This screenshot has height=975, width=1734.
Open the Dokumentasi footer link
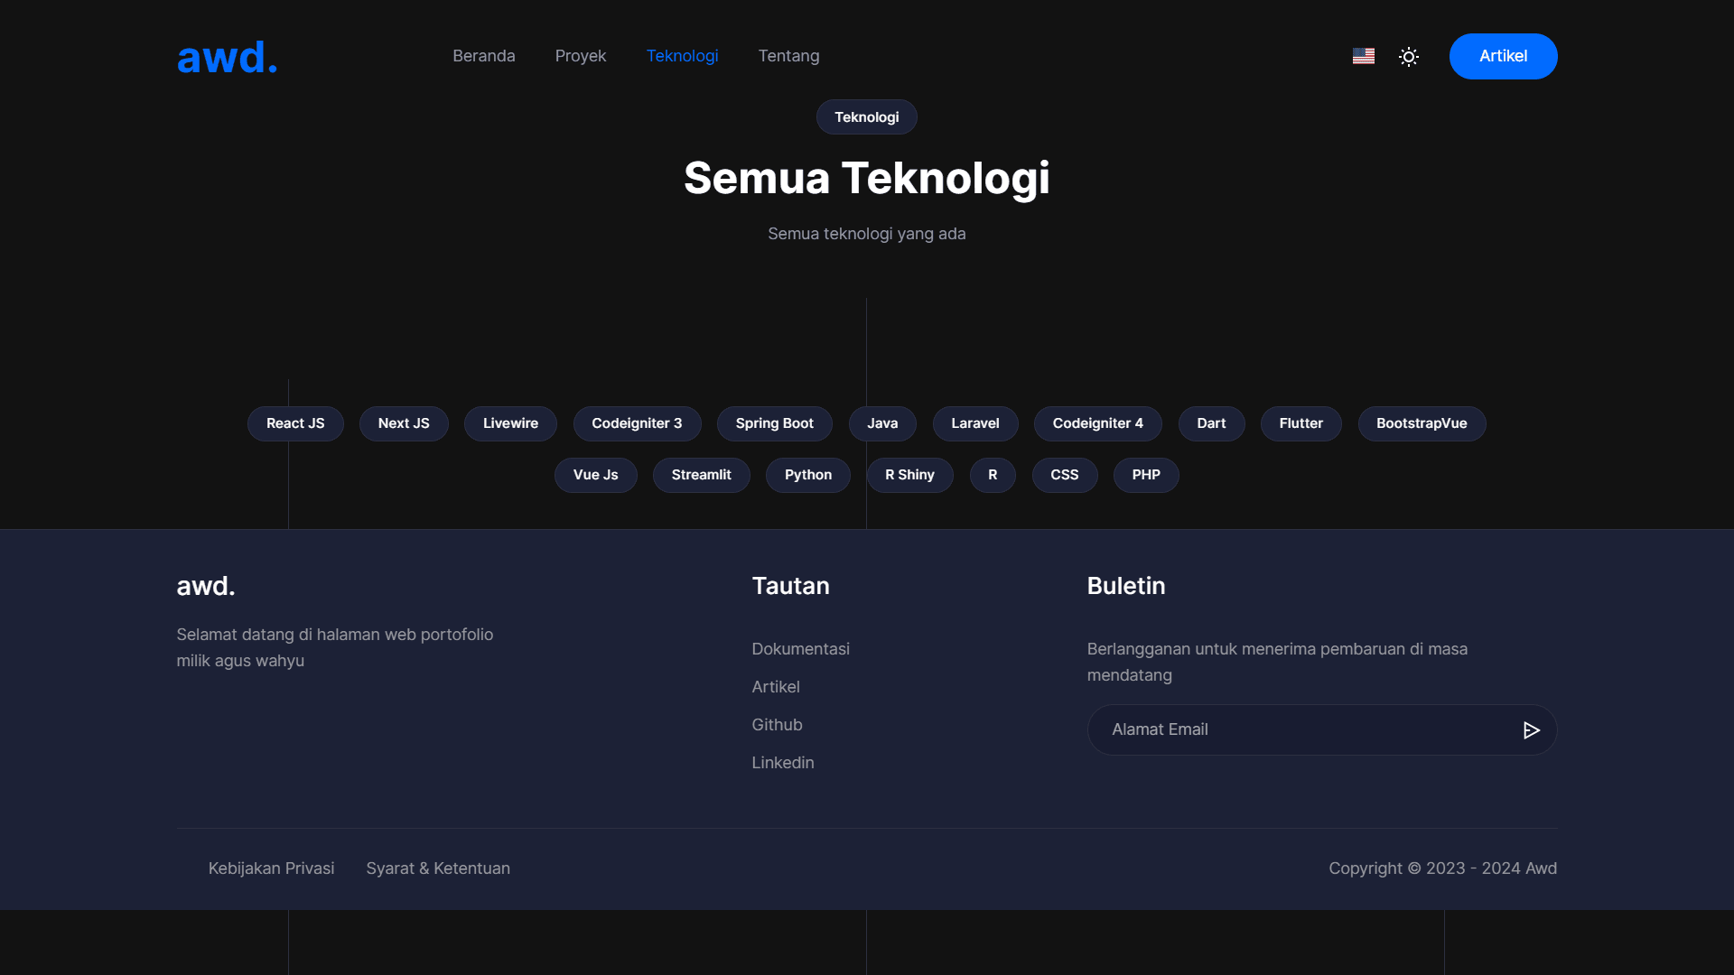(800, 648)
